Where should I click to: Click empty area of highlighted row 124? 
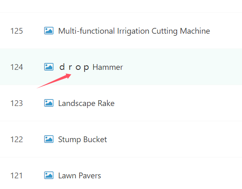[x=182, y=67]
